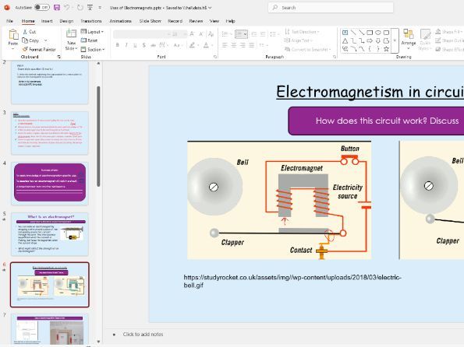The image size is (464, 347).
Task: Toggle the AutoSave switch
Action: pos(42,7)
